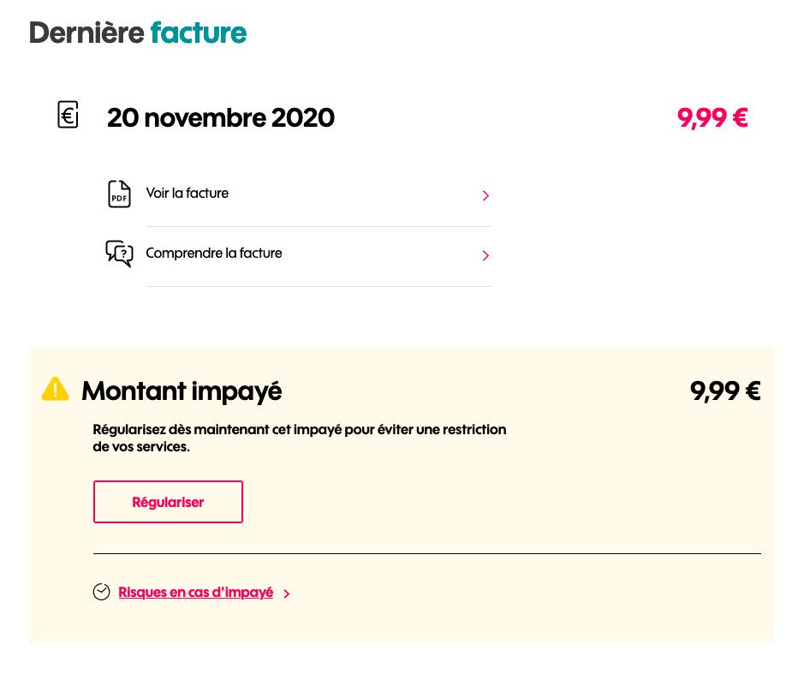
Task: Click the pink 9,99 € invoice amount
Action: [x=712, y=118]
